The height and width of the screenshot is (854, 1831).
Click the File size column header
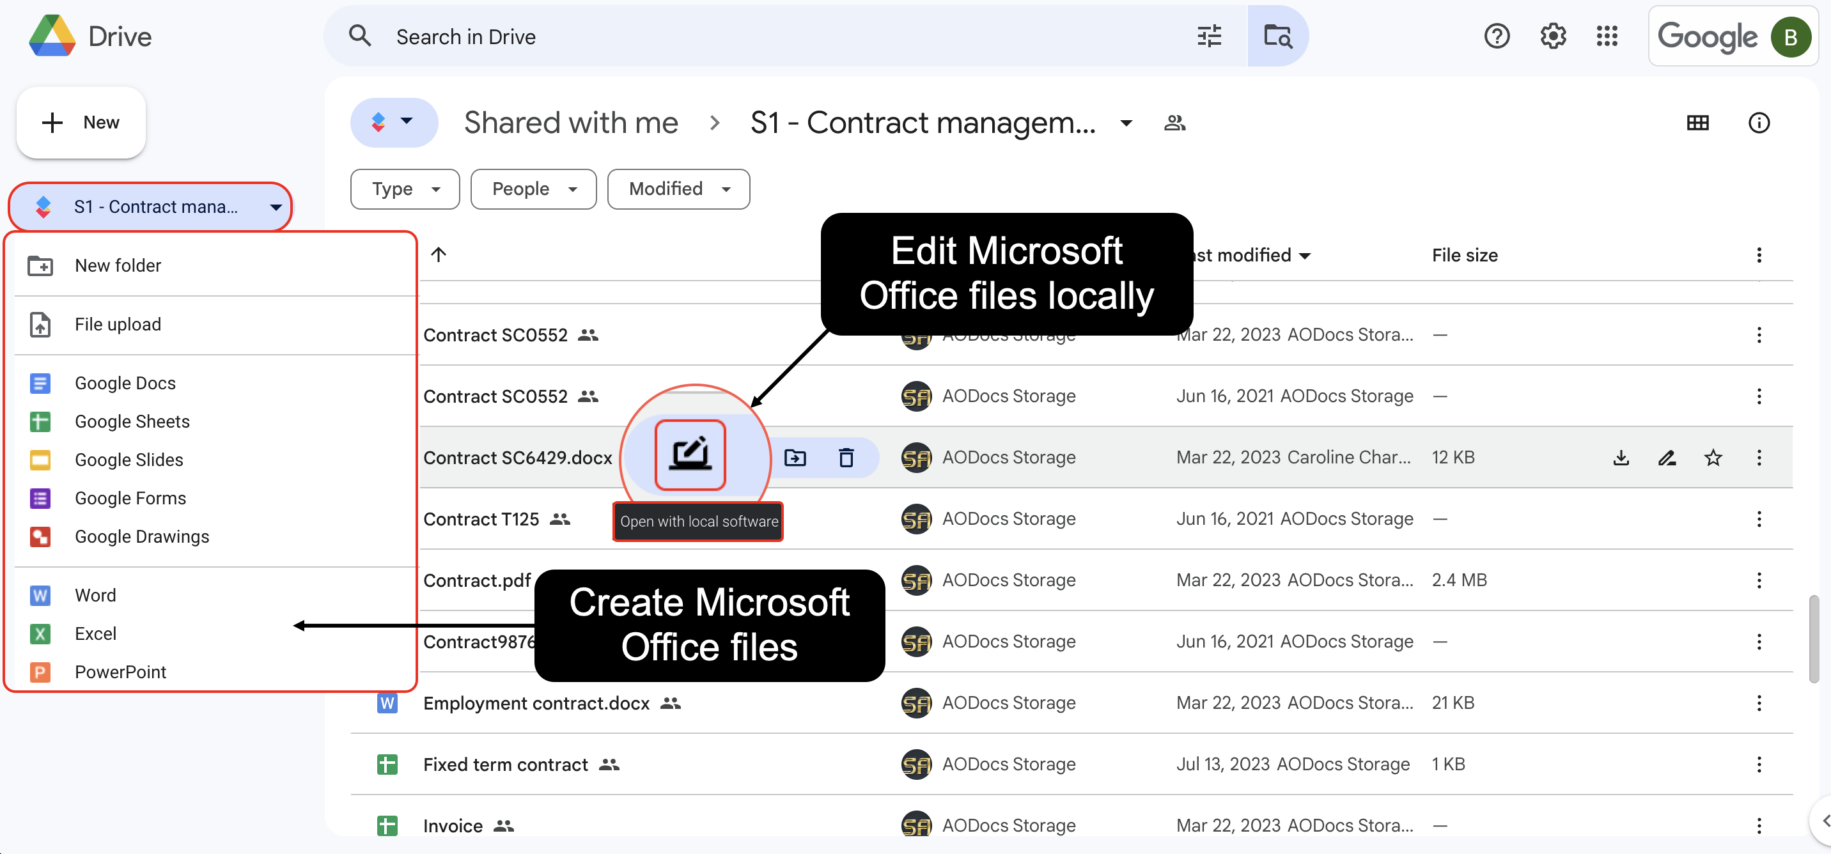click(x=1464, y=256)
